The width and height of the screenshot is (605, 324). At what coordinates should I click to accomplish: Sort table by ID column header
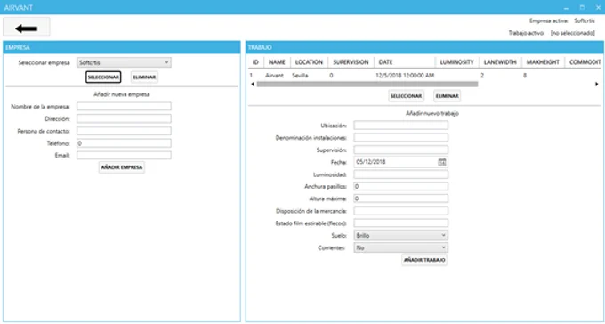(255, 62)
